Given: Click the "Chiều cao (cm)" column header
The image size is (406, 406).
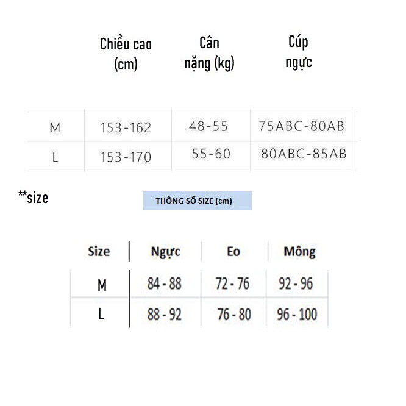Looking at the screenshot, I should [126, 54].
